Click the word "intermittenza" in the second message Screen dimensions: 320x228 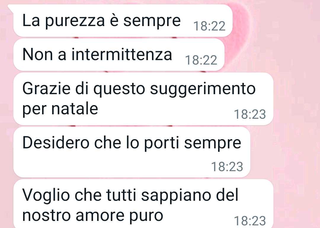point(122,54)
